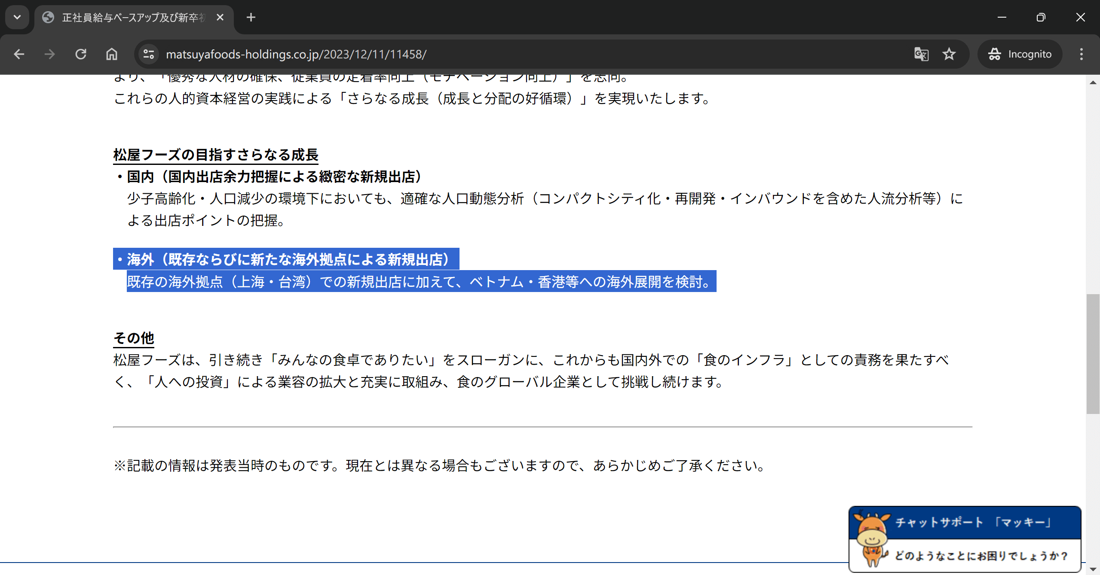Click どのようなことにお困りでしょうか chat prompt

click(982, 556)
